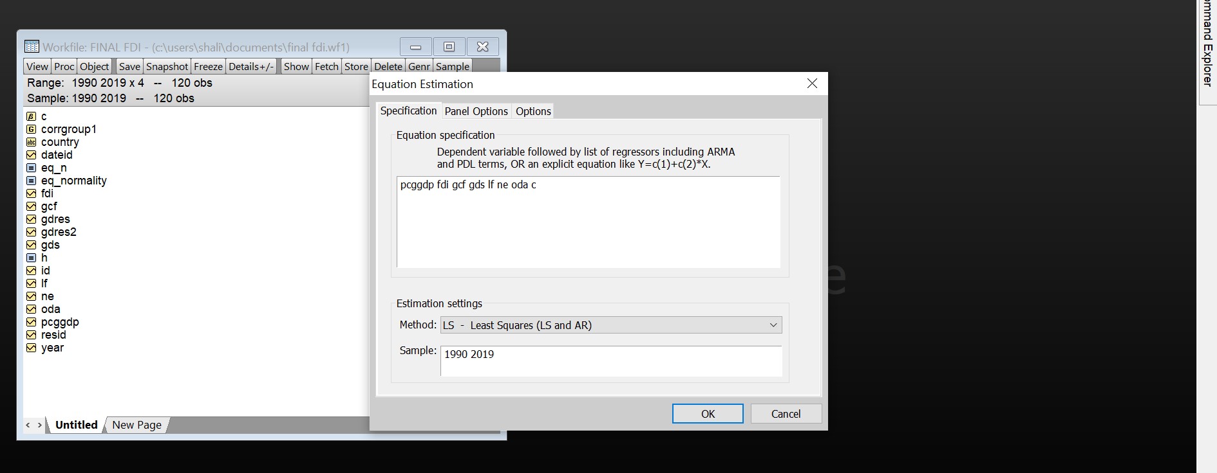Select the country alpha series icon
Screen dimensions: 1217x473
point(31,142)
